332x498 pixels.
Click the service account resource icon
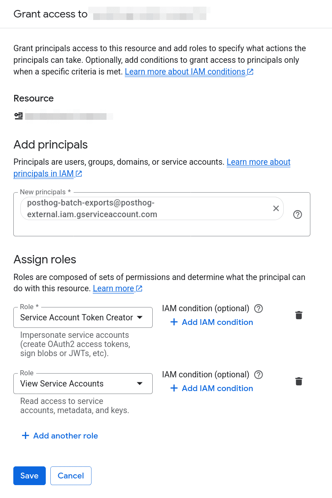[x=18, y=116]
